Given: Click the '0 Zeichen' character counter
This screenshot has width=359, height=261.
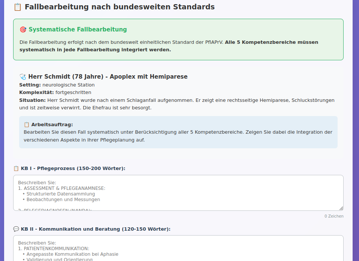Looking at the screenshot, I should (334, 216).
